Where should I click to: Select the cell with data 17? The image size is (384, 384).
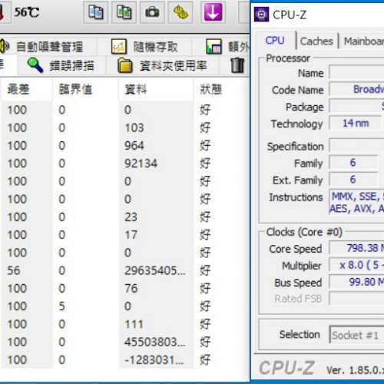[x=131, y=235]
